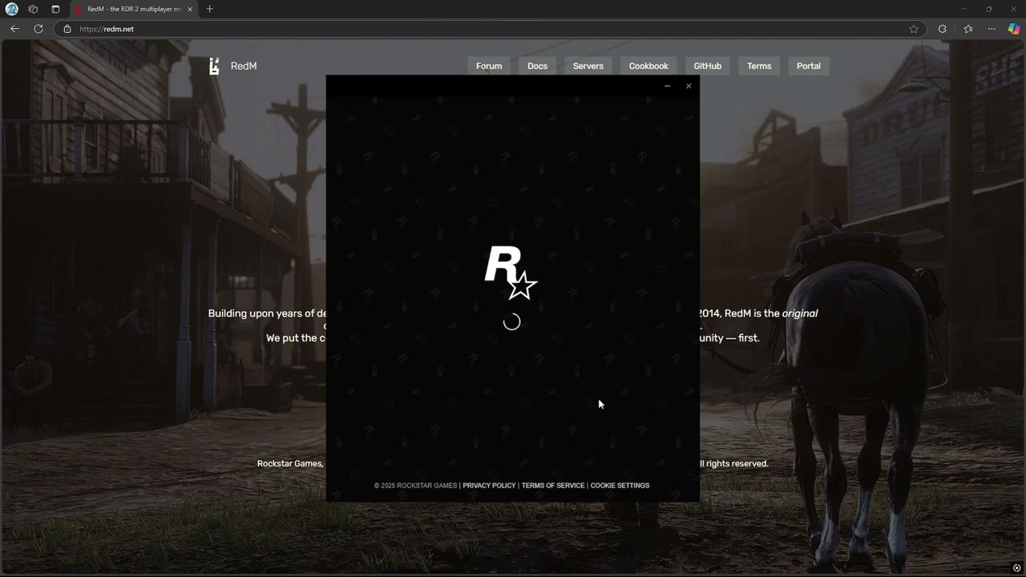
Task: Refresh the redm.net page
Action: pos(38,29)
